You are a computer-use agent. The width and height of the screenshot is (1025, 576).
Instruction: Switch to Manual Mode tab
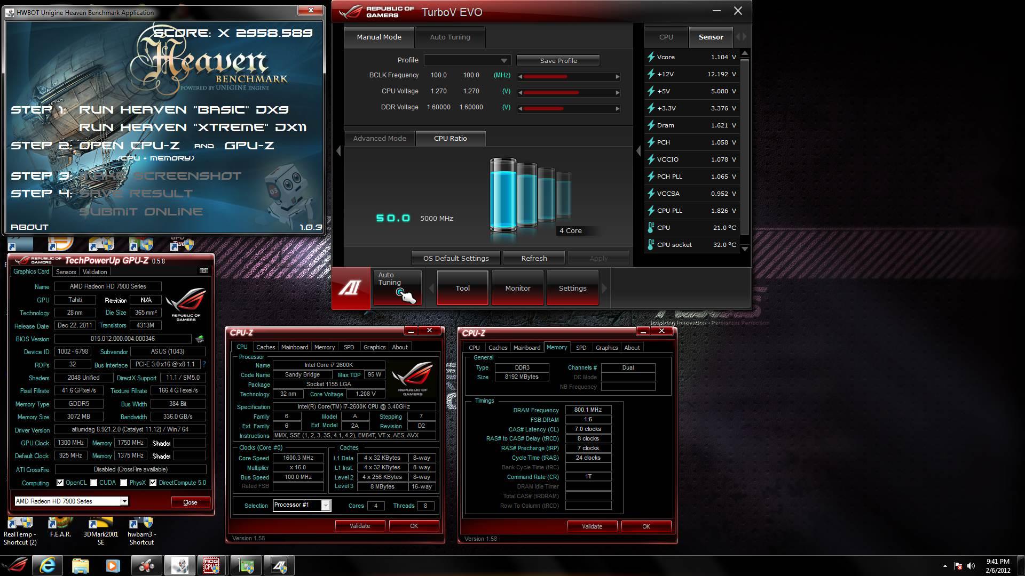tap(379, 37)
